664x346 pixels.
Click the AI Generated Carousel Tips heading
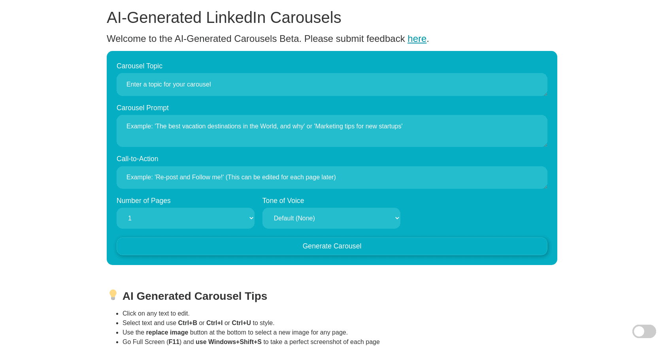(x=195, y=296)
